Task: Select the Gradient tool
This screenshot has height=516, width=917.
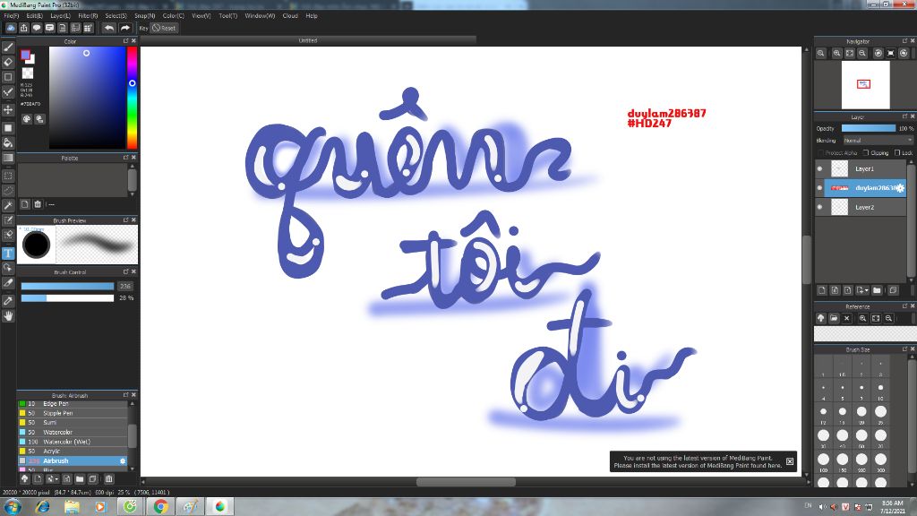Action: click(8, 158)
